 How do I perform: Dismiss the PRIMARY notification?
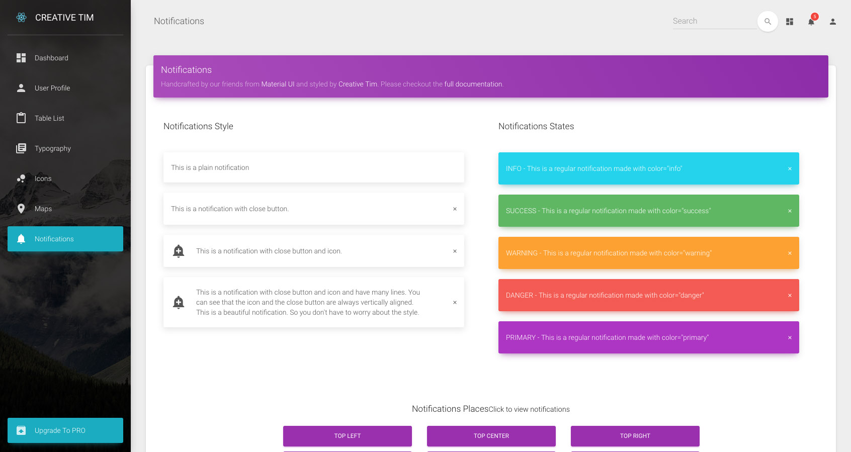tap(790, 338)
